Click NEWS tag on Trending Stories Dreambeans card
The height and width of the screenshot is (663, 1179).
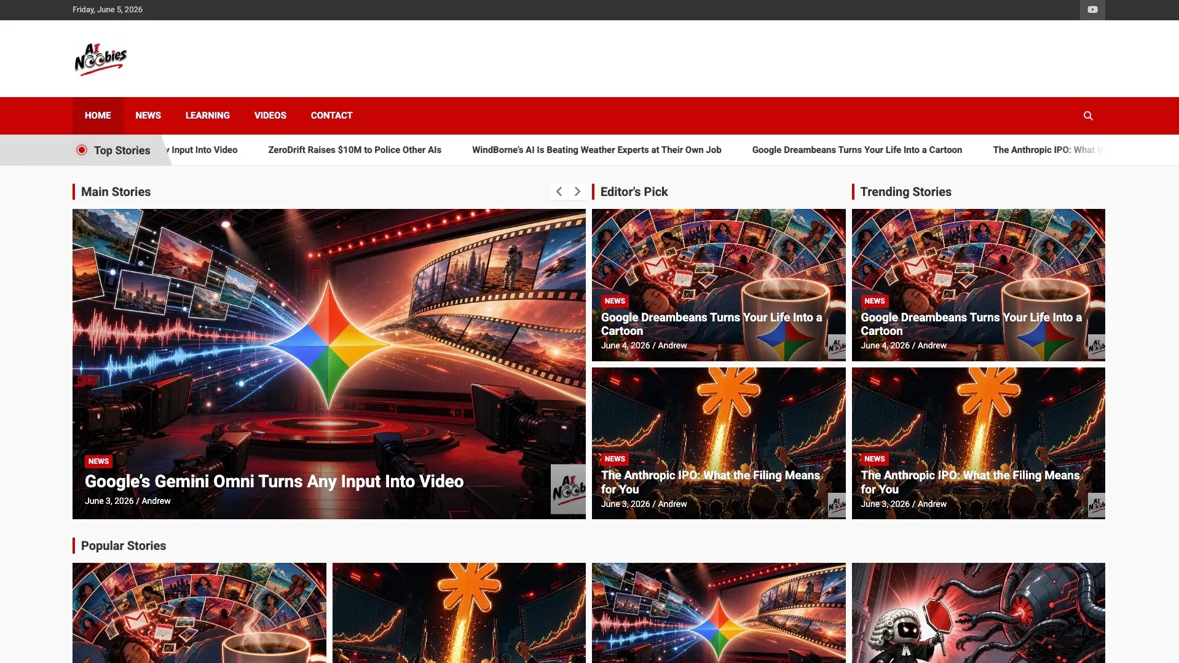874,301
